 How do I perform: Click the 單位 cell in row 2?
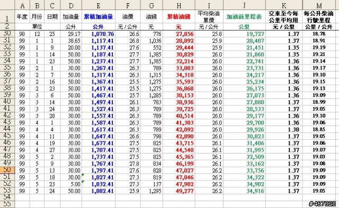pyautogui.click(x=37, y=27)
